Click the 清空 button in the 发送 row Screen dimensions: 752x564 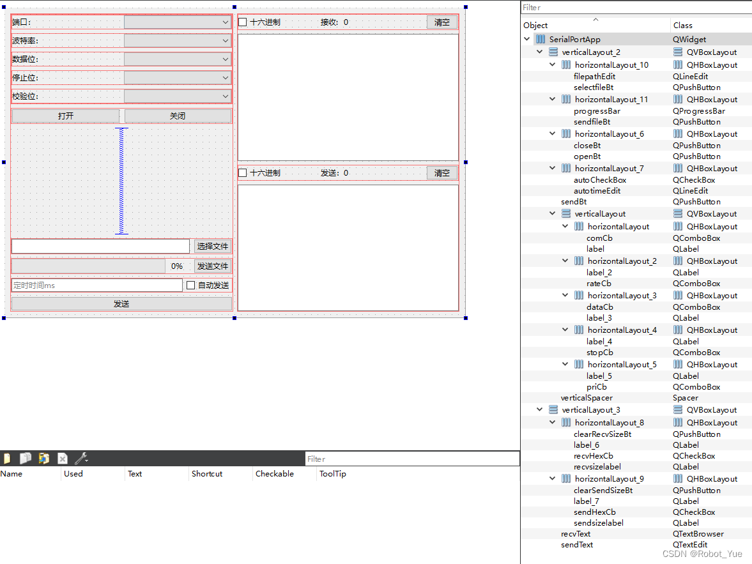coord(442,172)
